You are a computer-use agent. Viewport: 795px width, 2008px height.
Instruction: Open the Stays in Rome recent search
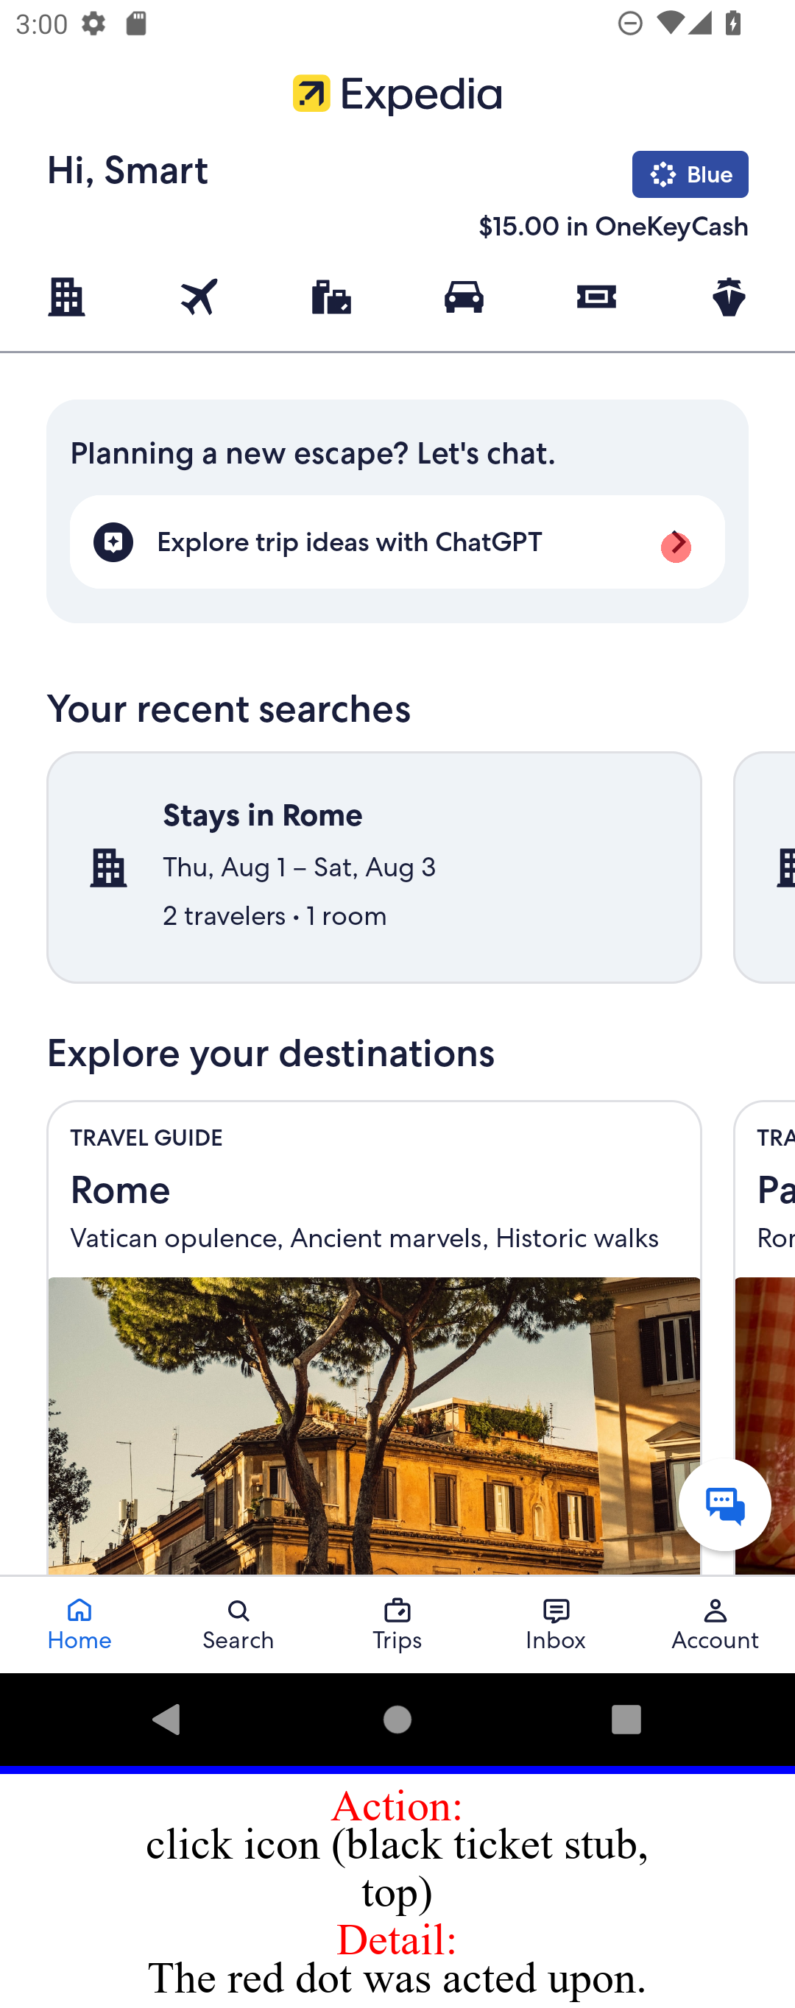[374, 866]
